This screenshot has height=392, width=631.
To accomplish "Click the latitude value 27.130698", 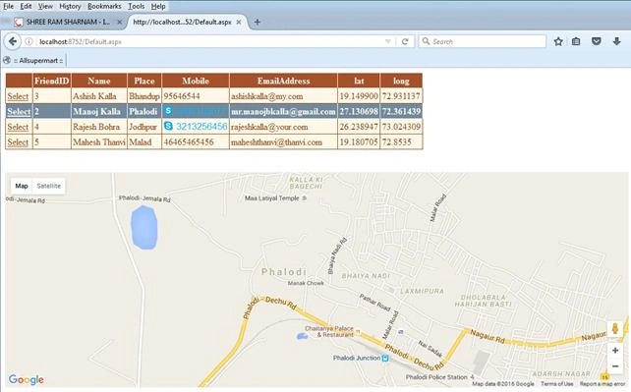I will [x=359, y=111].
